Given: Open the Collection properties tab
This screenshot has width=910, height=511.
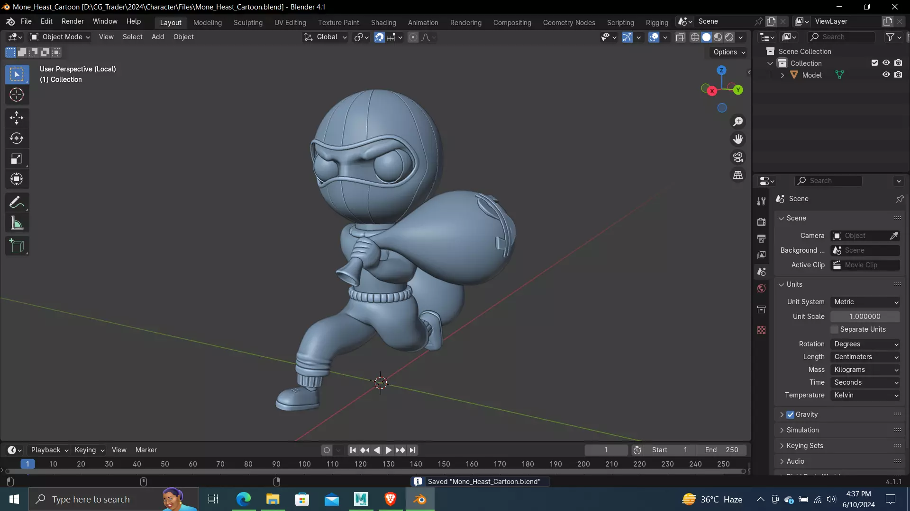Looking at the screenshot, I should (762, 309).
